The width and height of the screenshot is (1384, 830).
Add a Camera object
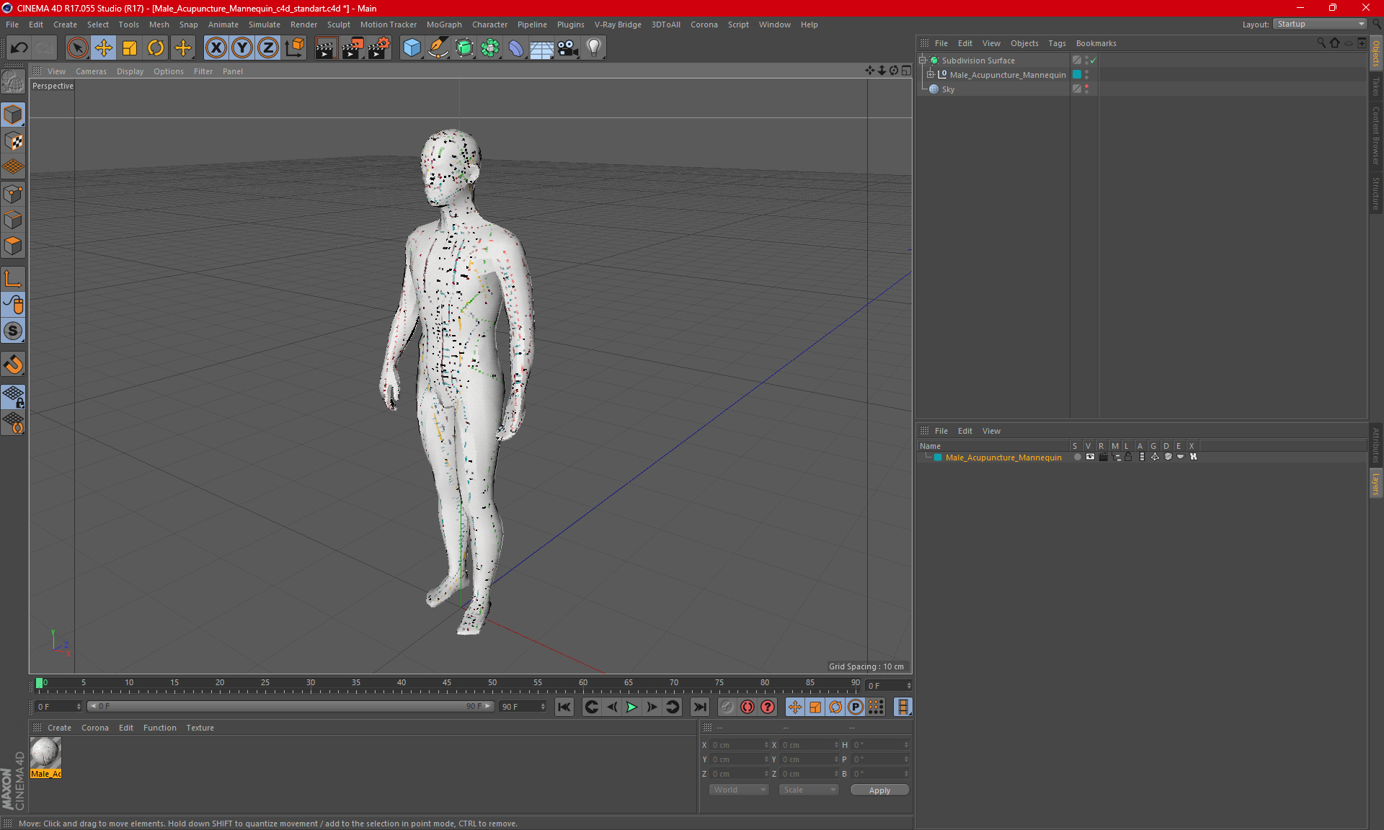[x=568, y=48]
